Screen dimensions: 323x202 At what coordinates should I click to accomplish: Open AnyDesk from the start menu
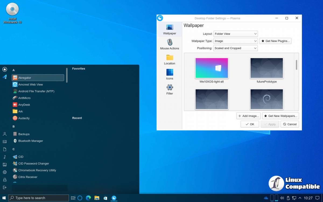pos(24,105)
